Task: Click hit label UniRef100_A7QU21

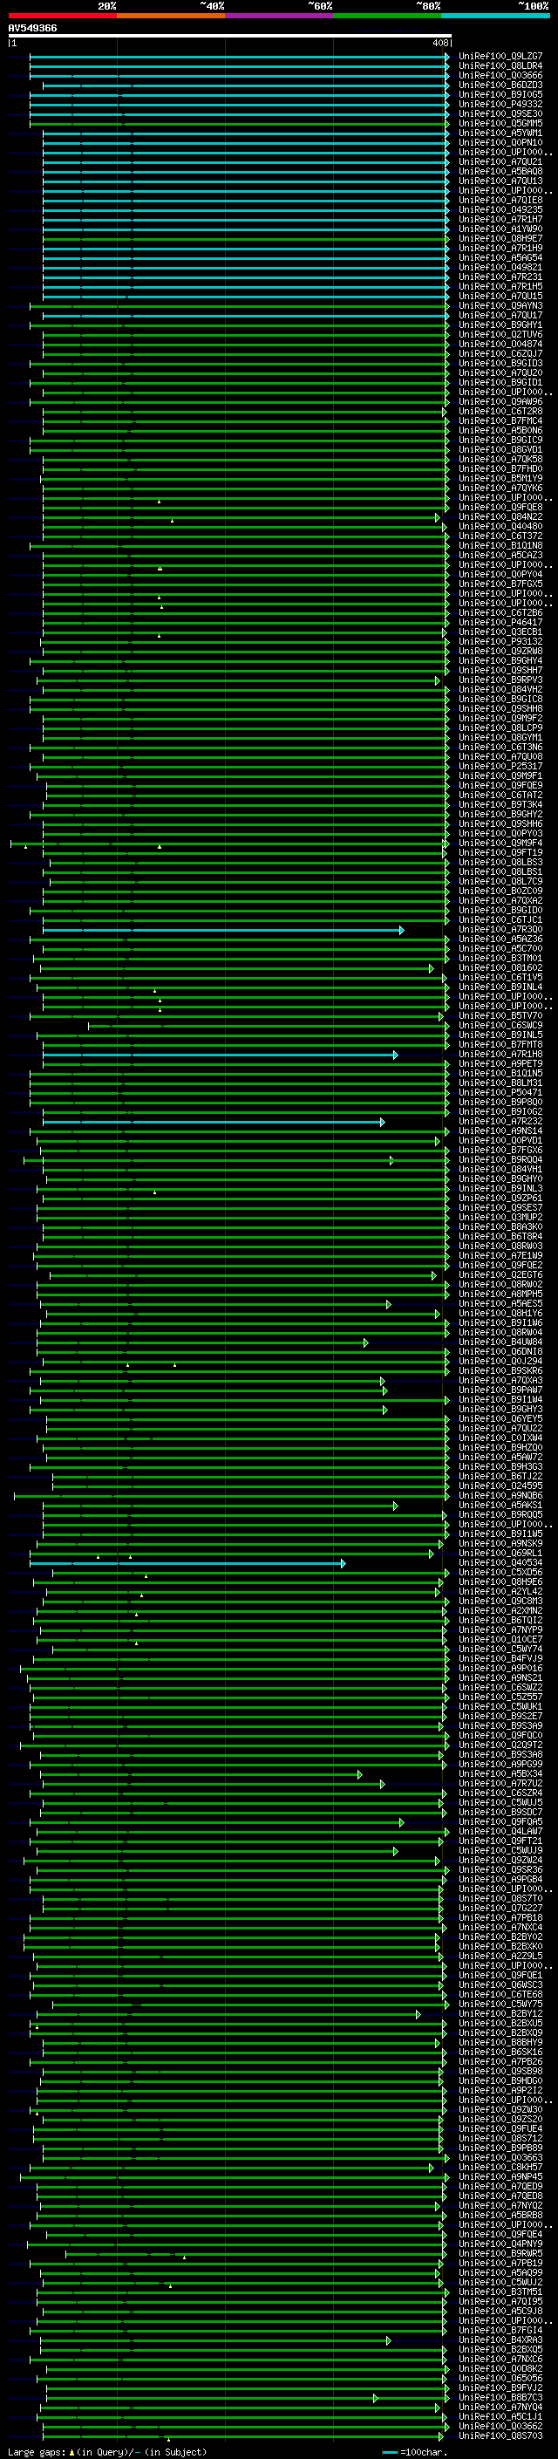Action: tap(500, 161)
